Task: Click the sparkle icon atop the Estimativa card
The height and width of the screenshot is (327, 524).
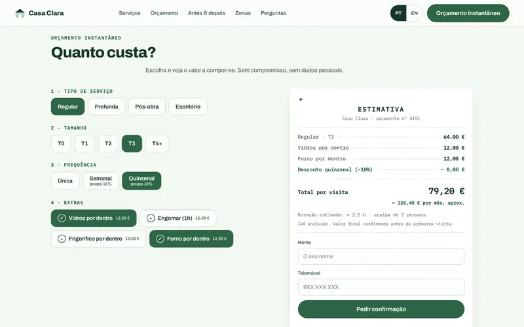Action: pyautogui.click(x=301, y=99)
